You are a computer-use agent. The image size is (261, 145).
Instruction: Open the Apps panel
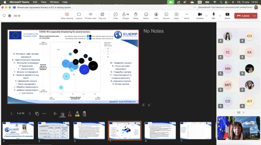coord(177,16)
